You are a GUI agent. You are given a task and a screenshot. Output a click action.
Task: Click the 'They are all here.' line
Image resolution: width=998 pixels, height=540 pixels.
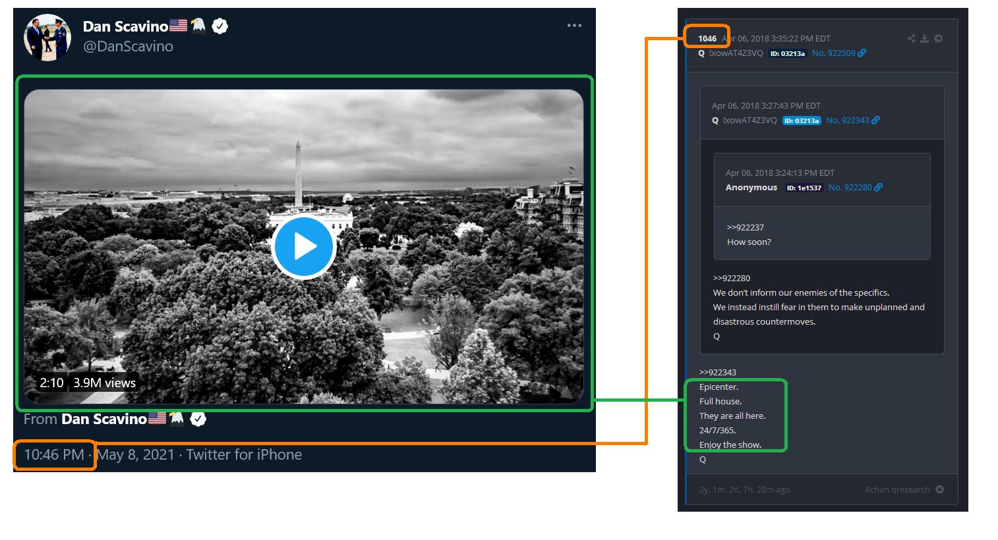pos(732,416)
